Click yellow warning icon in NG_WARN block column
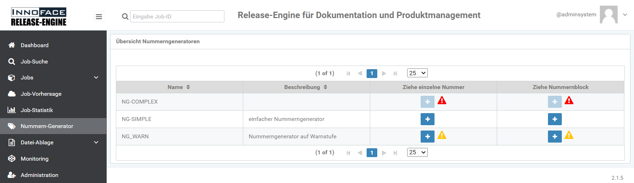This screenshot has height=183, width=634. [x=569, y=135]
